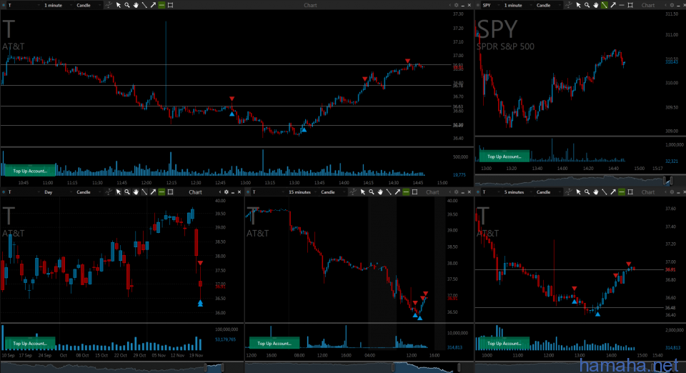Select the rectangle tool in SPY chart

pos(630,5)
